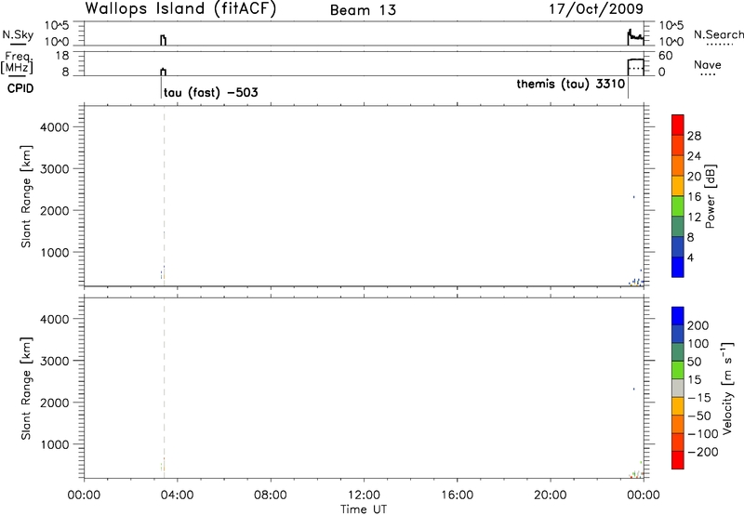The image size is (744, 515).
Task: Click the 'Freq. [MHz]' axis label
Action: tap(17, 62)
